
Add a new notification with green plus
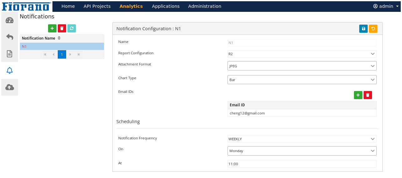(52, 28)
